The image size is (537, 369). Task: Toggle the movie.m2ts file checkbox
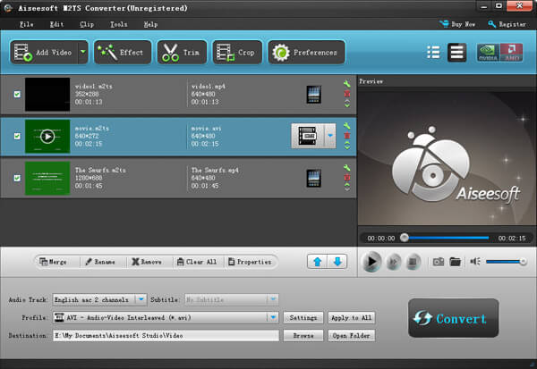[17, 136]
